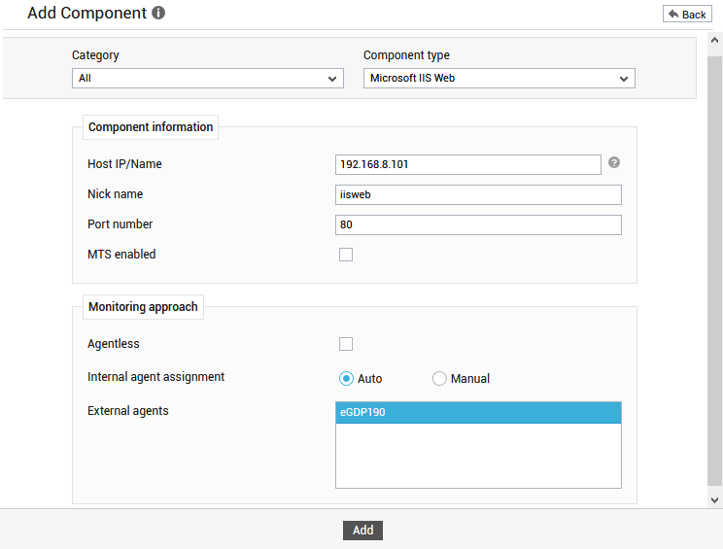This screenshot has width=723, height=549.
Task: Tick the Agentless checkbox
Action: coord(346,344)
